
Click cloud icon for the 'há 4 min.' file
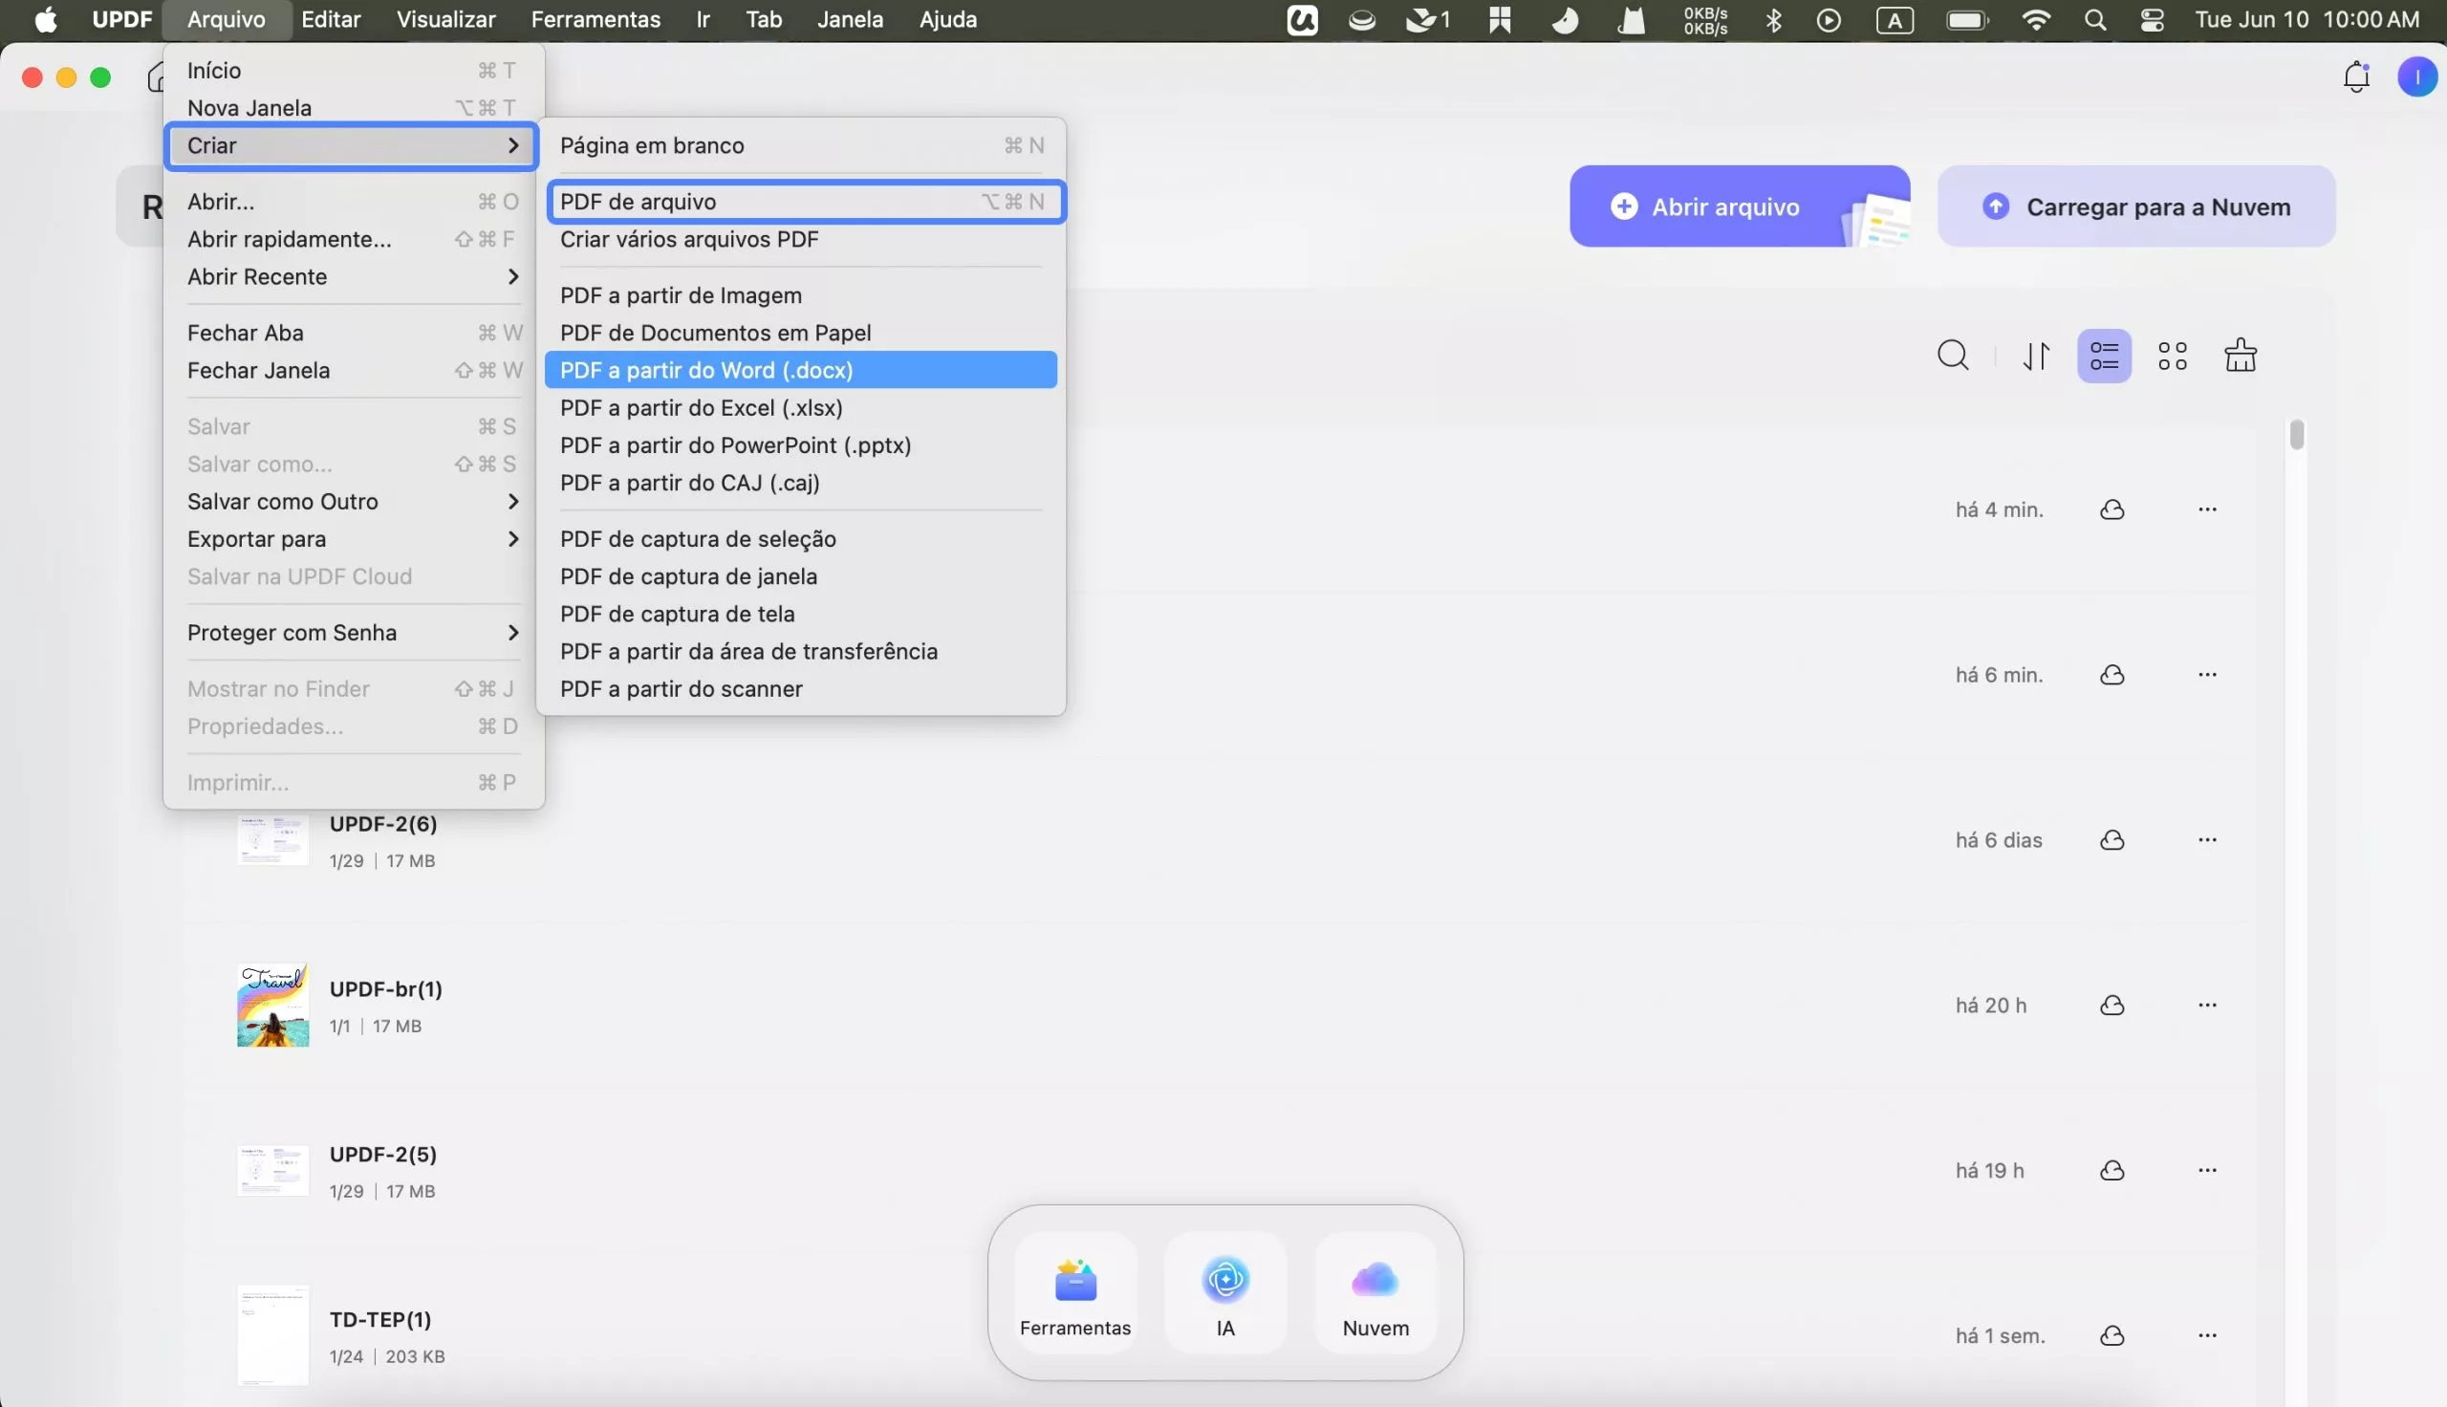coord(2112,509)
